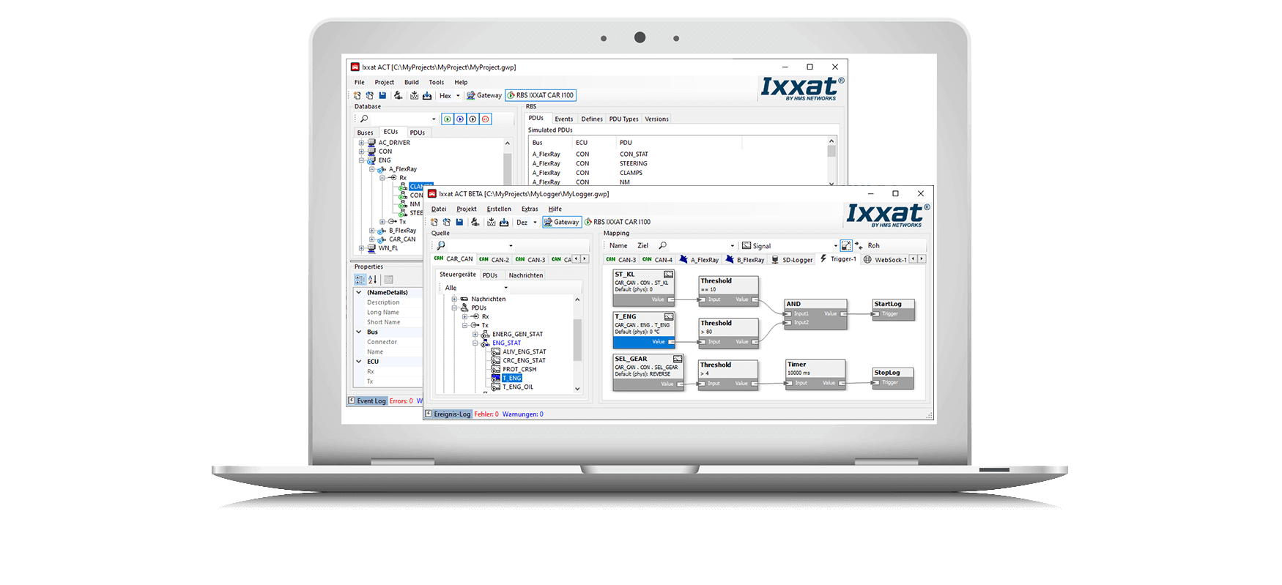The width and height of the screenshot is (1282, 585).
Task: Click the Ereignis-Log icon in the MyLogger status bar
Action: pos(429,414)
